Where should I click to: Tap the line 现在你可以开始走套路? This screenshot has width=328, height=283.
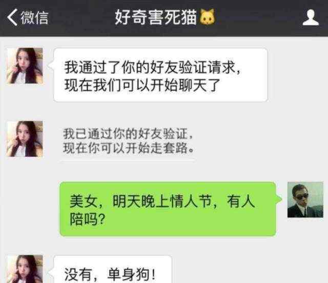129,148
